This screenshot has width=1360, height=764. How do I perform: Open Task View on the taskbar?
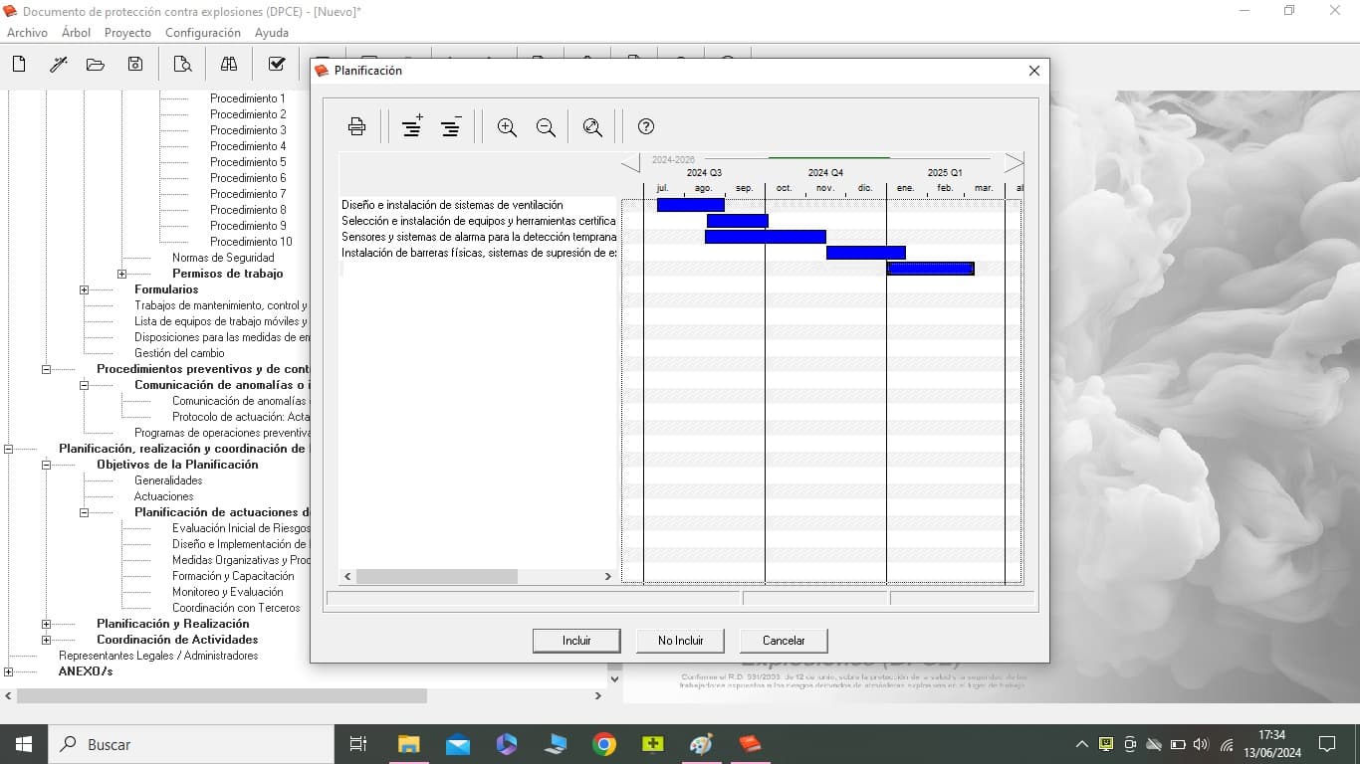358,744
